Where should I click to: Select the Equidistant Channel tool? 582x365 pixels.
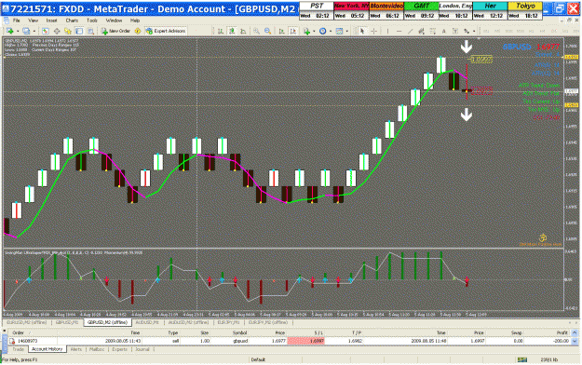[421, 31]
